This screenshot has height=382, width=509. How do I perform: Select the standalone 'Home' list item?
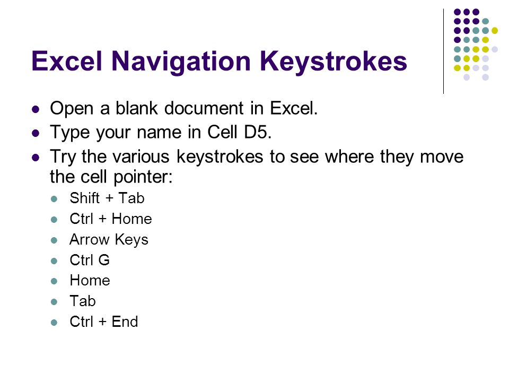tap(90, 280)
